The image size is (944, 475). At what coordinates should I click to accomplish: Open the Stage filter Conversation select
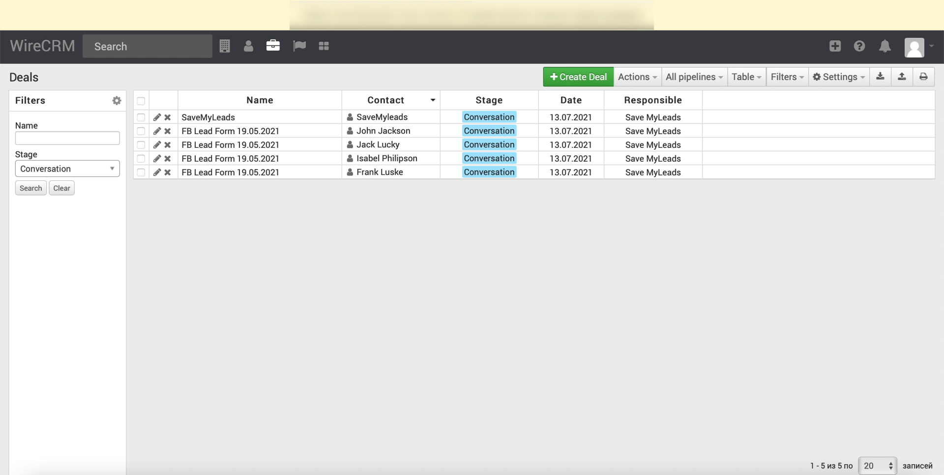[67, 168]
